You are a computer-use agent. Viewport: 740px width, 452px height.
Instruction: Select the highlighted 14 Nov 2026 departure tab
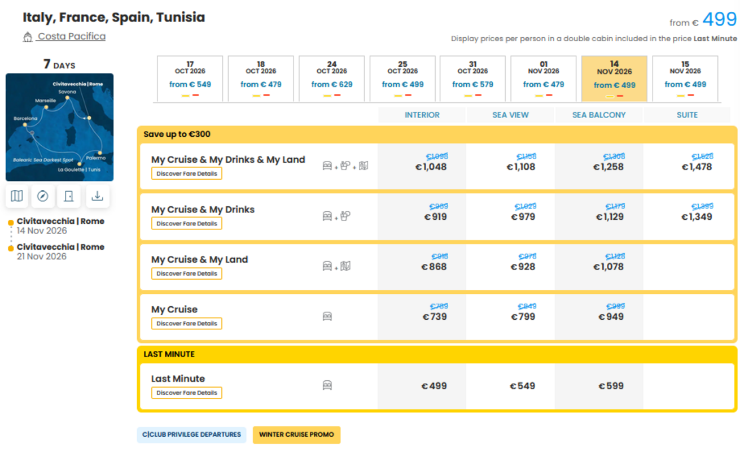tap(614, 79)
